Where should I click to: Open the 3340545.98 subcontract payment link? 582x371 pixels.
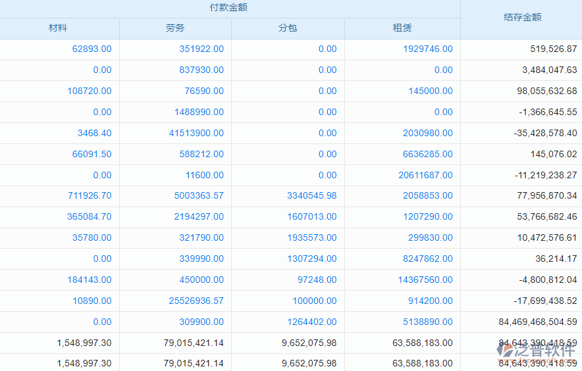tap(312, 196)
